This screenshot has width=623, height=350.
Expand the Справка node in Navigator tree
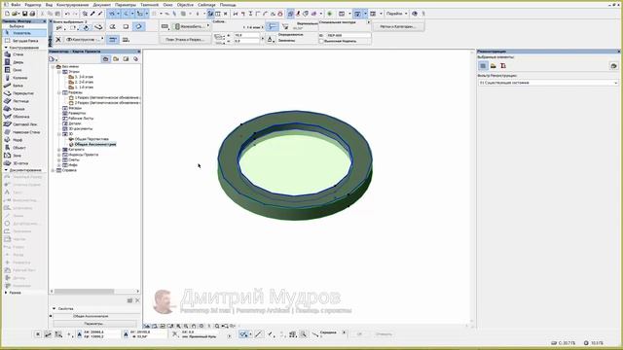pyautogui.click(x=53, y=170)
